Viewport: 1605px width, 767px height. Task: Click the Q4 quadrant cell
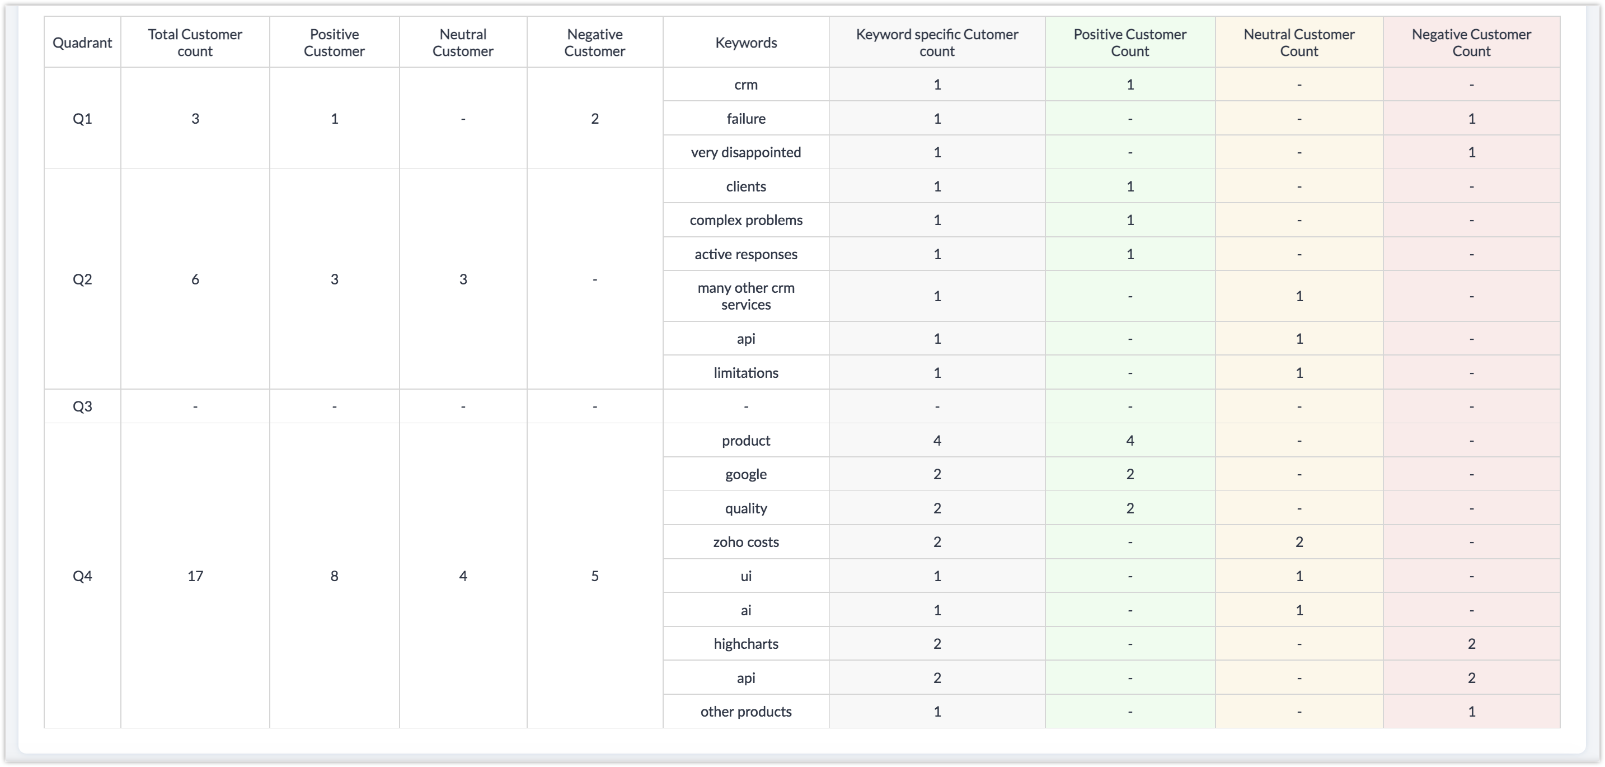point(82,576)
